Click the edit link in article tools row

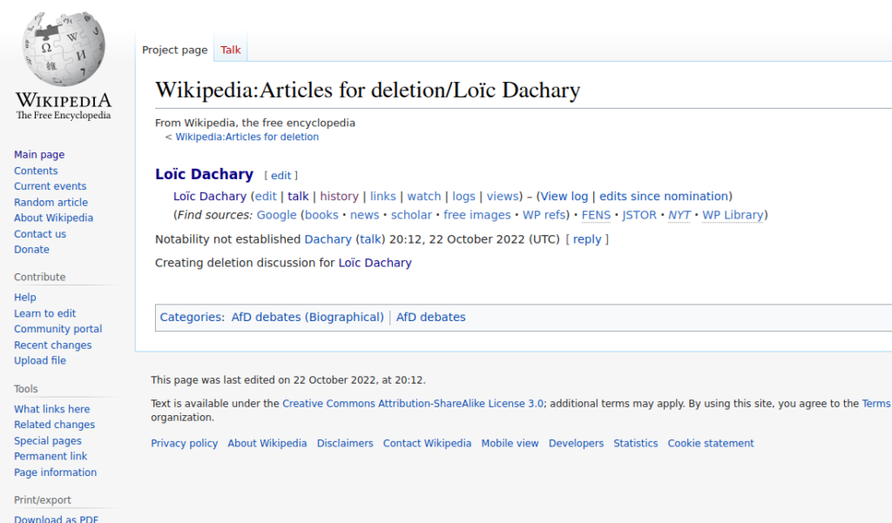click(266, 196)
